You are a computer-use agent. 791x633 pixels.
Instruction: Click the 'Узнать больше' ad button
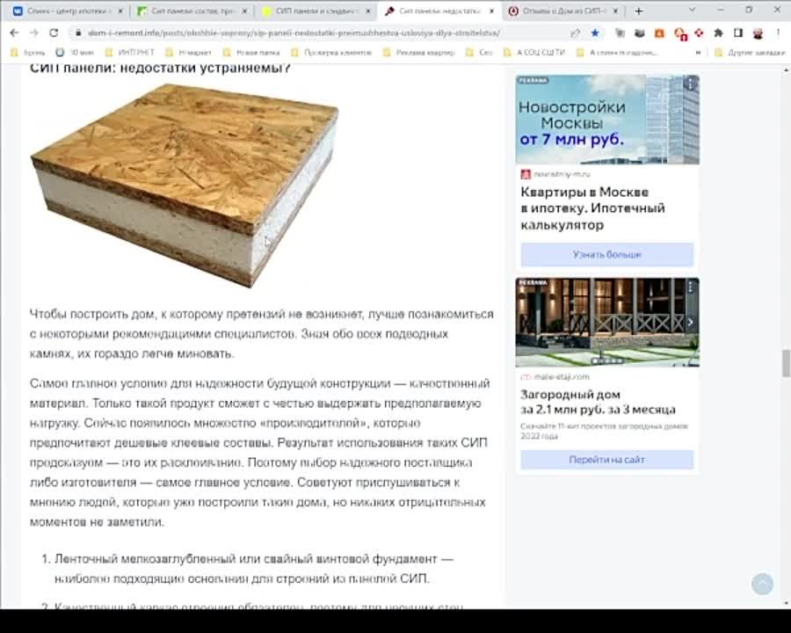pos(606,254)
